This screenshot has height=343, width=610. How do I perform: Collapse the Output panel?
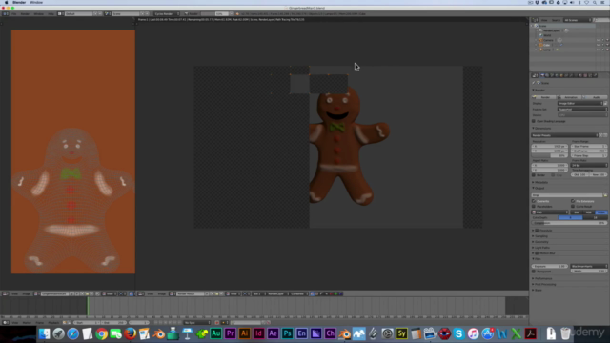(x=539, y=188)
